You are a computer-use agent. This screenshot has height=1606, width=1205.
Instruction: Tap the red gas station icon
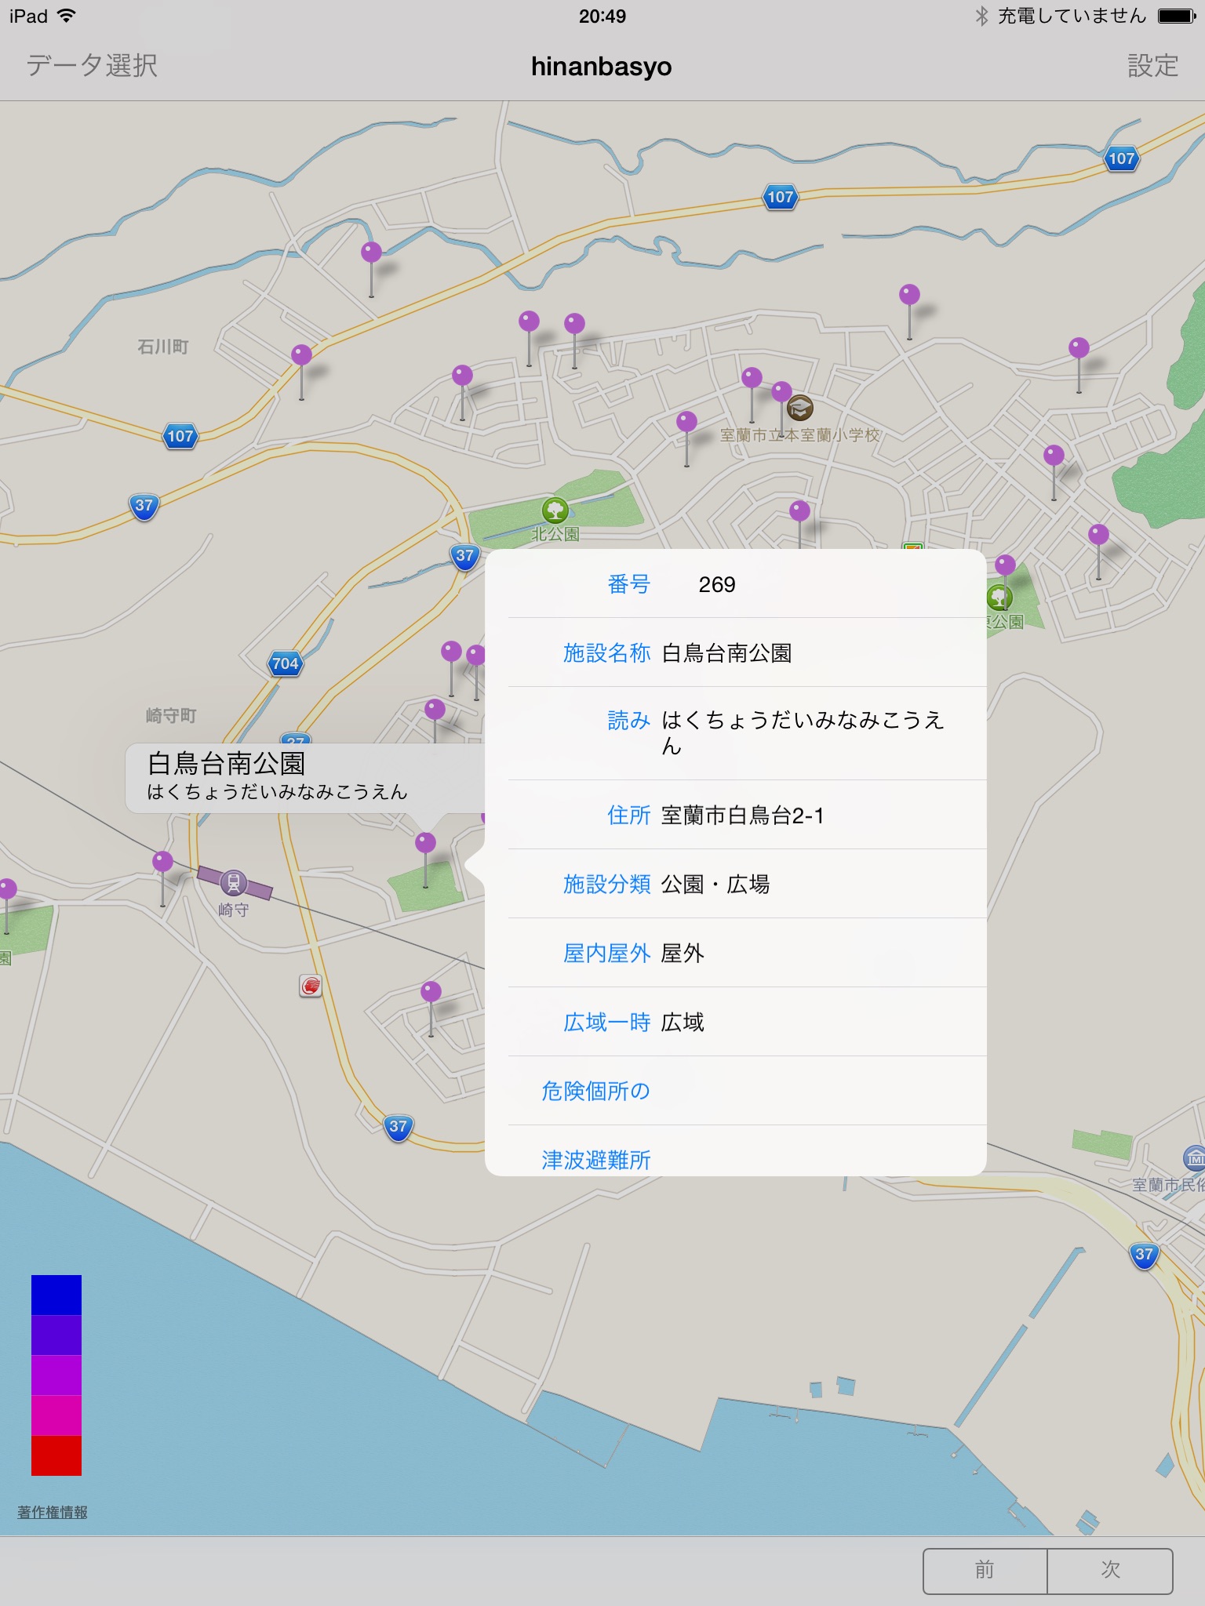pyautogui.click(x=311, y=986)
